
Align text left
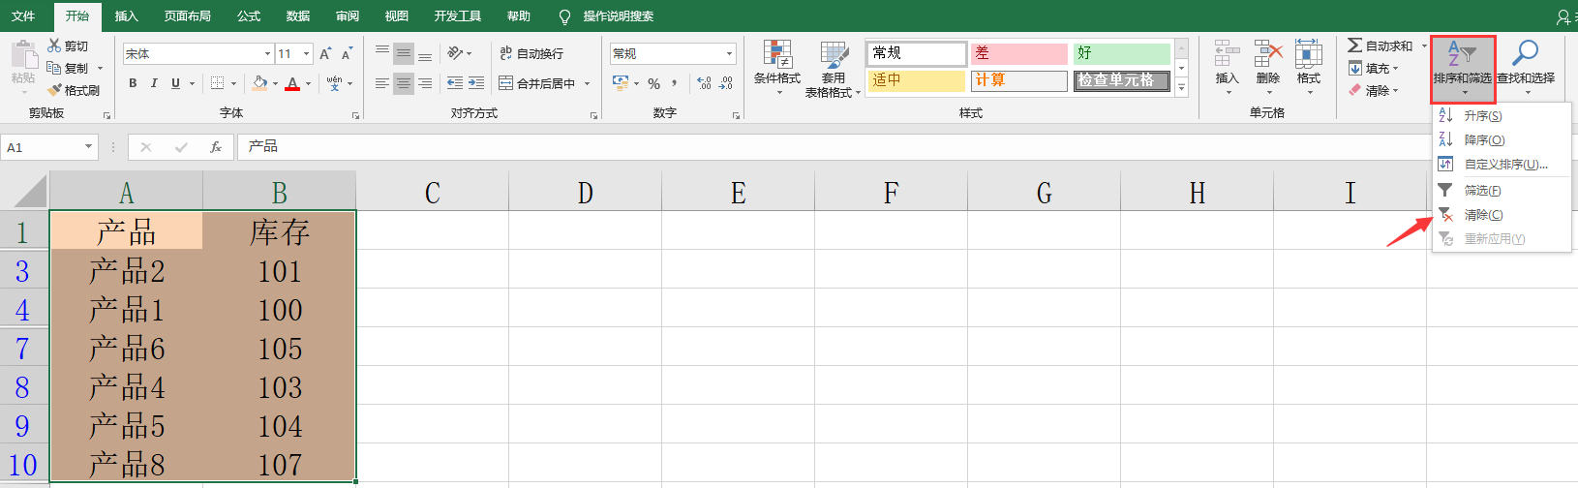[382, 83]
